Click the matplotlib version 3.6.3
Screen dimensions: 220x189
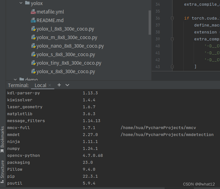(89, 114)
